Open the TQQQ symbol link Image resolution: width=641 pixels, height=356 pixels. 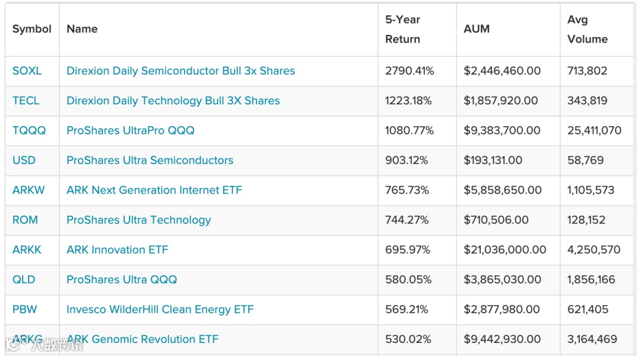point(28,130)
